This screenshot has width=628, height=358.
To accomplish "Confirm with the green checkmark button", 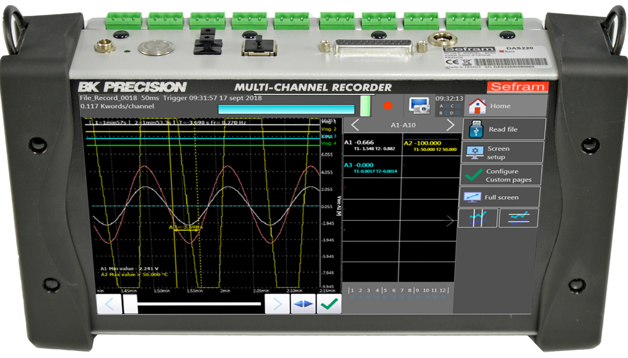I will coord(329,304).
